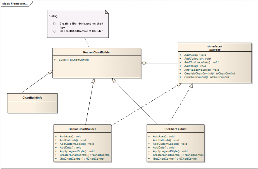This screenshot has height=169, width=258.
Task: Click the plus sign beside NevronChartBuilder's Build()
Action: click(x=55, y=60)
